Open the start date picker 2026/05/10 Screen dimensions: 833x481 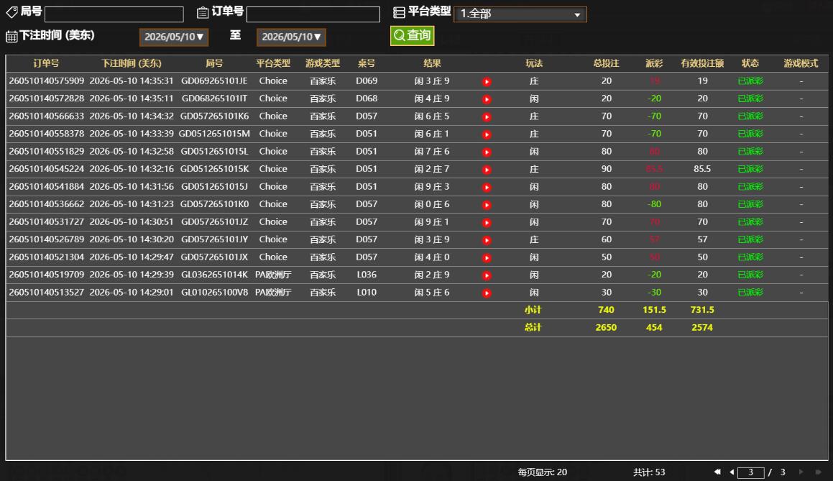click(x=174, y=37)
